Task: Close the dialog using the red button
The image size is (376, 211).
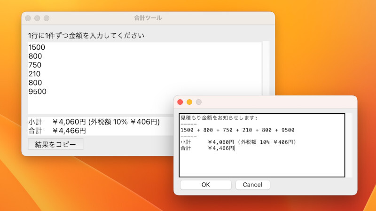Action: pos(180,102)
